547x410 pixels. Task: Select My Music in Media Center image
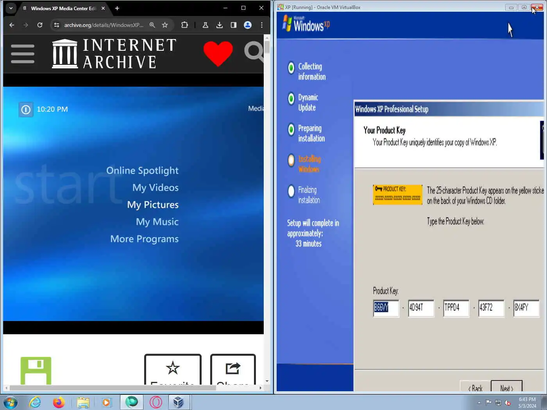coord(157,222)
